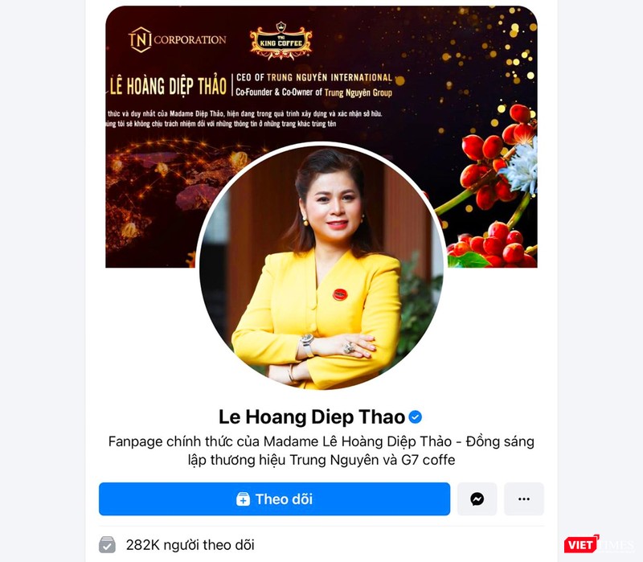
Task: Click the followers checkmark icon
Action: click(108, 545)
